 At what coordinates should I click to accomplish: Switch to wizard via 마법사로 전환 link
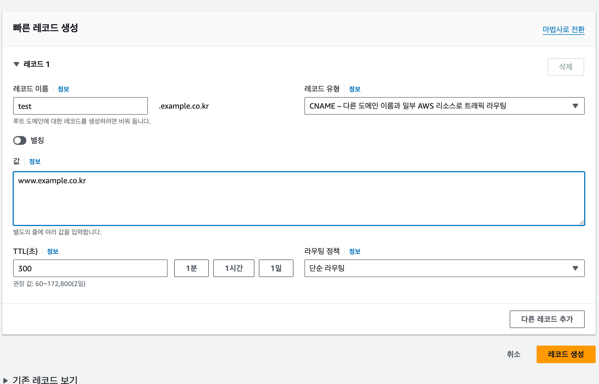(x=563, y=29)
